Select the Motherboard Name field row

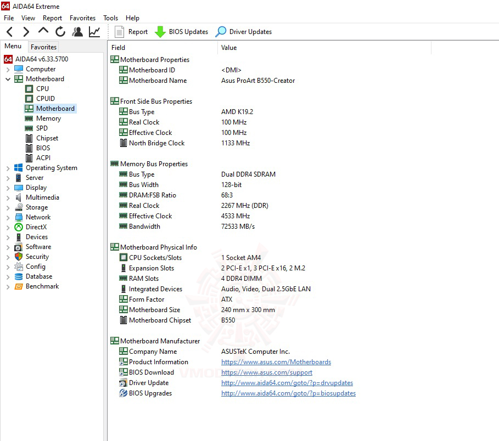tap(155, 80)
